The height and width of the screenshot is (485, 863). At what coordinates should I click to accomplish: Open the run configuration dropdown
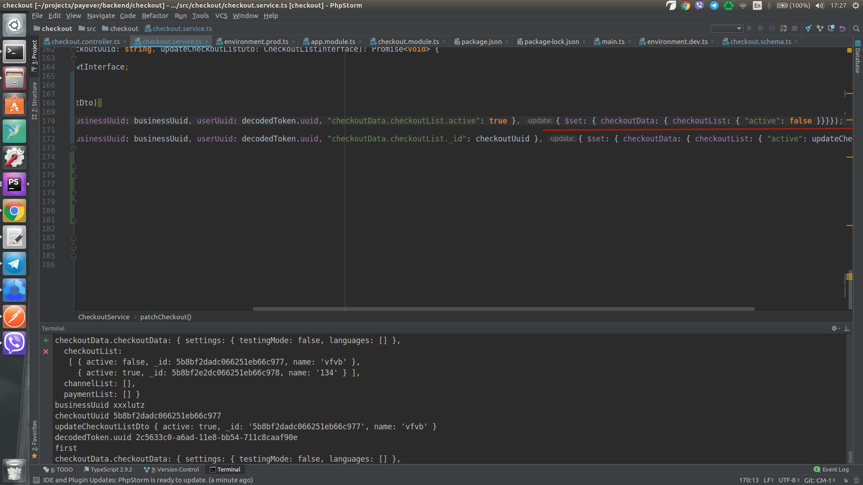coord(726,28)
